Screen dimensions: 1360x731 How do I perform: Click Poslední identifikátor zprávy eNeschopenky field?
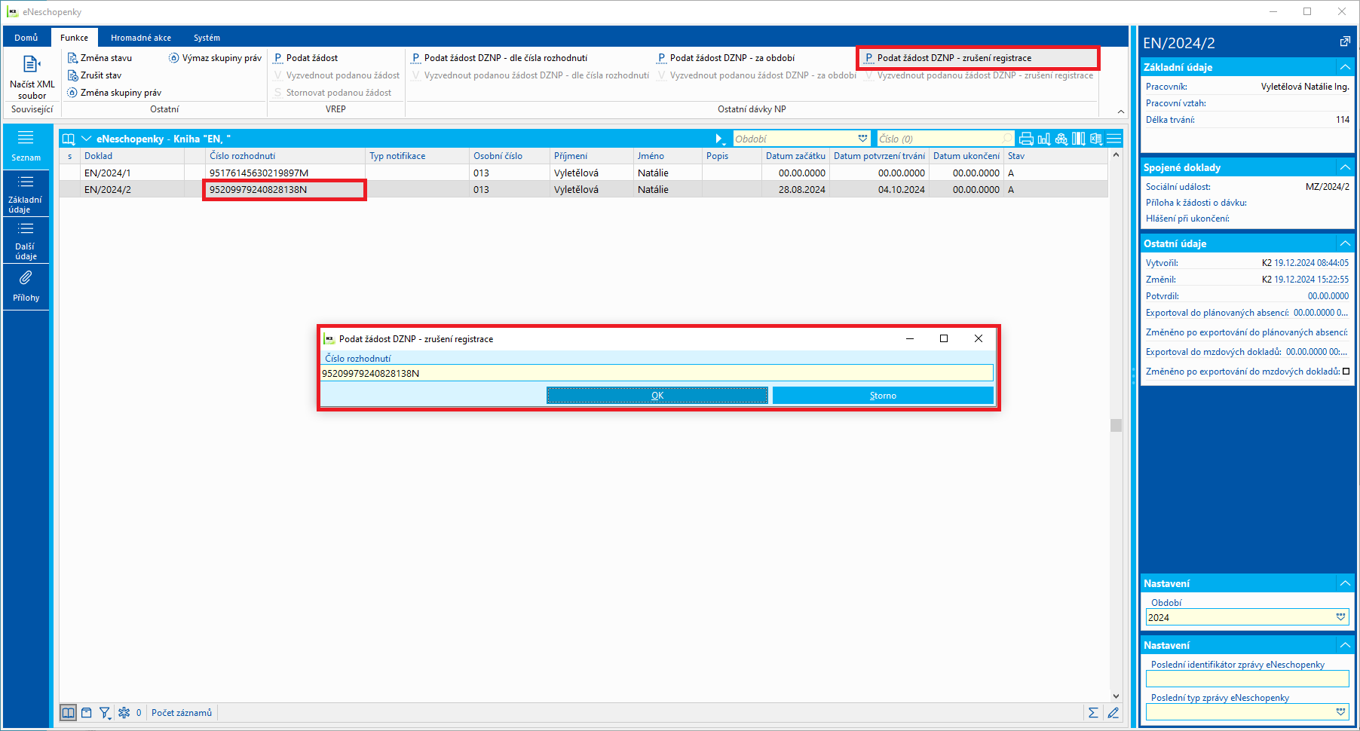pyautogui.click(x=1248, y=679)
